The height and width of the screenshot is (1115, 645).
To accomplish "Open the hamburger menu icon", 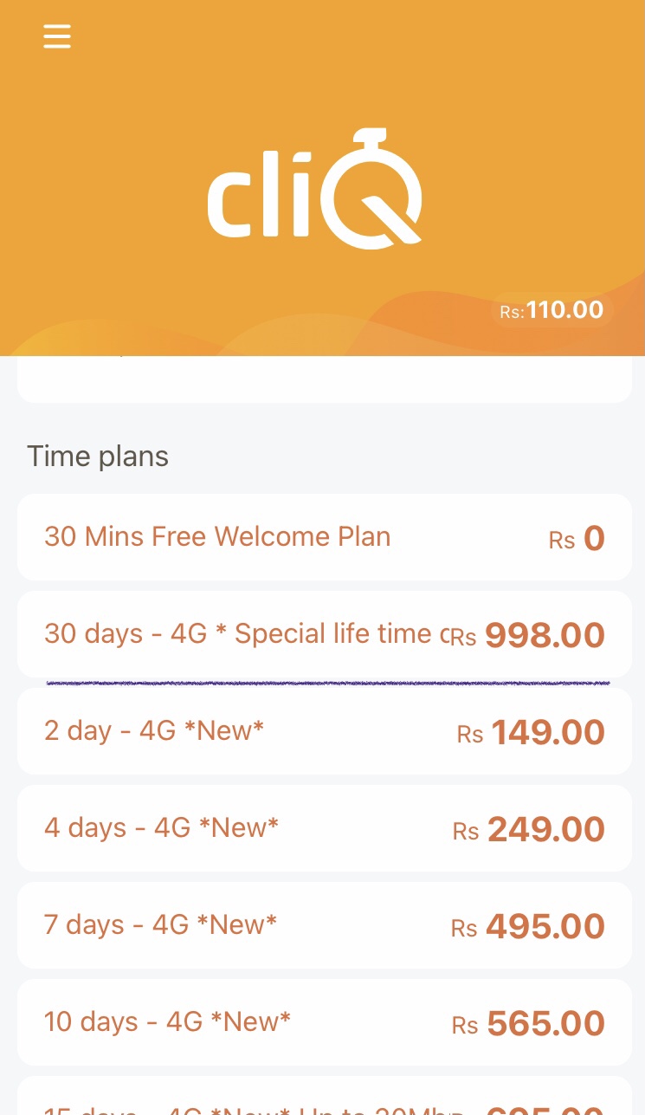I will (57, 36).
